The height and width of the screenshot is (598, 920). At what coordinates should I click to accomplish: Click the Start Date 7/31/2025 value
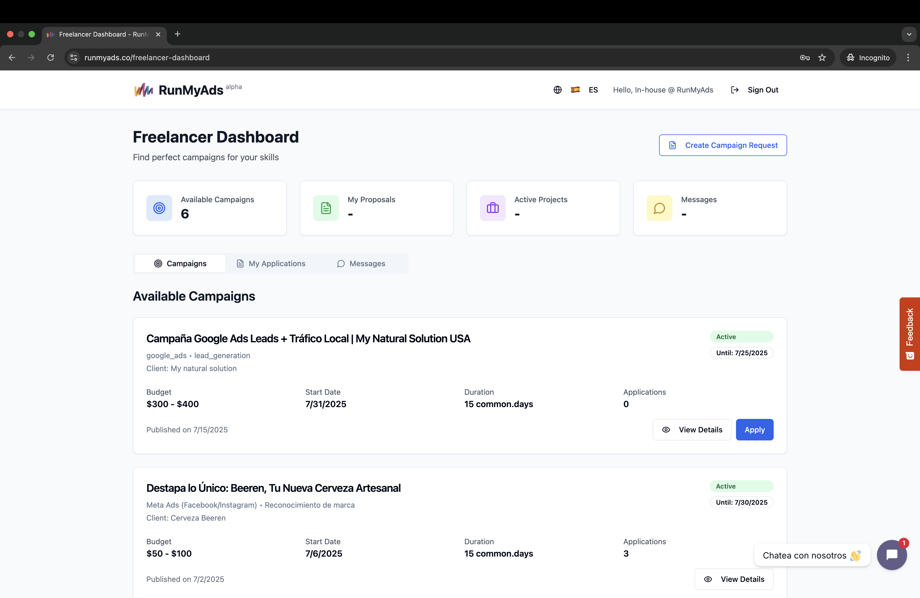click(325, 404)
